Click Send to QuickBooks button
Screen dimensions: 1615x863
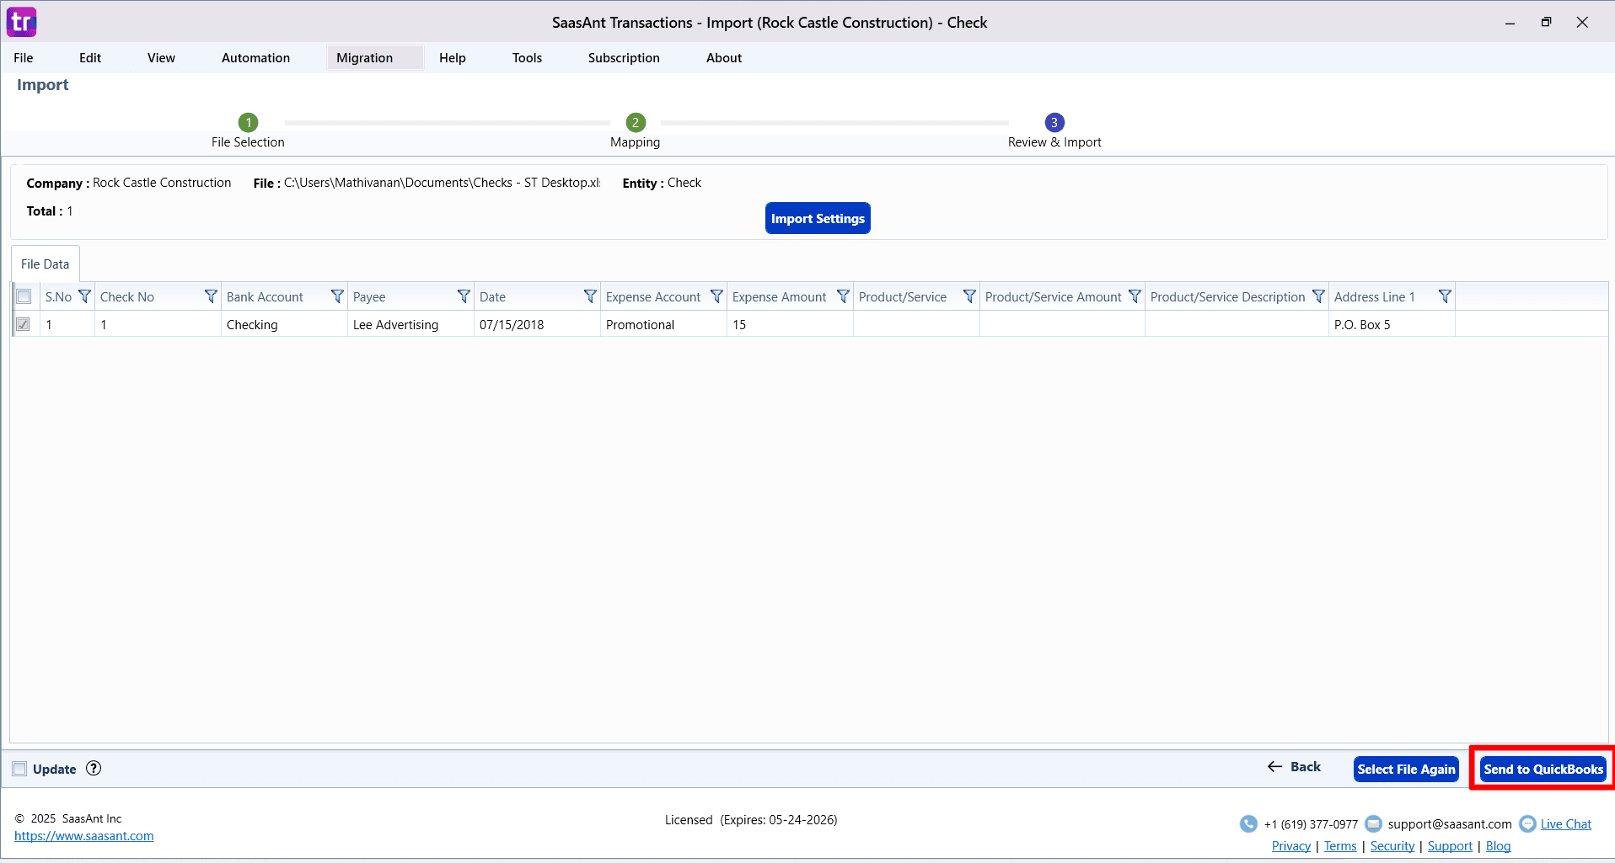(1543, 769)
